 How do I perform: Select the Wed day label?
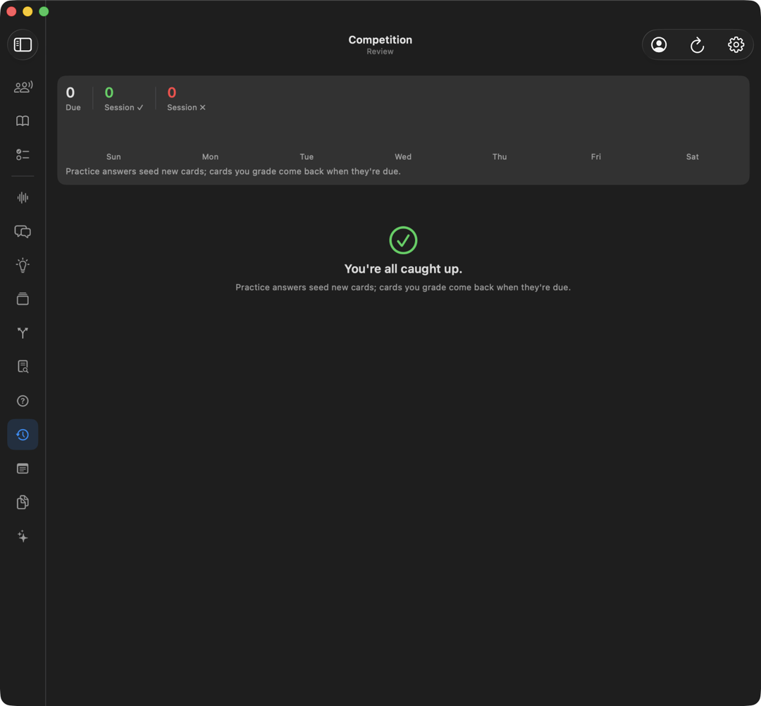pyautogui.click(x=403, y=156)
